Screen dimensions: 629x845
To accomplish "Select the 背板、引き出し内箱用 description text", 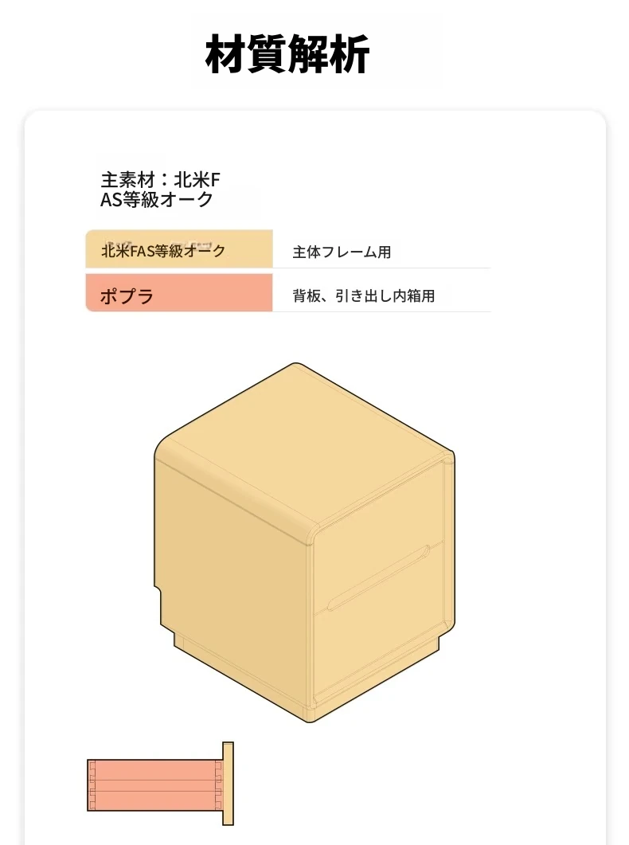I will click(364, 295).
